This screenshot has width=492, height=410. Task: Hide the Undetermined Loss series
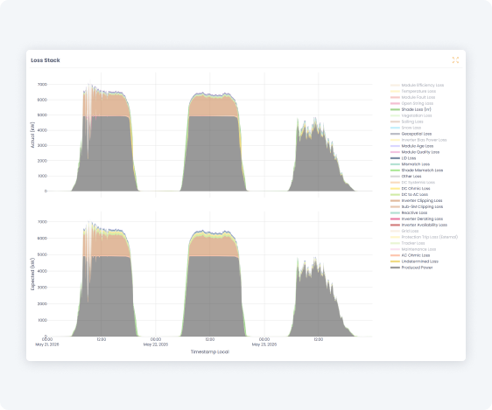414,261
